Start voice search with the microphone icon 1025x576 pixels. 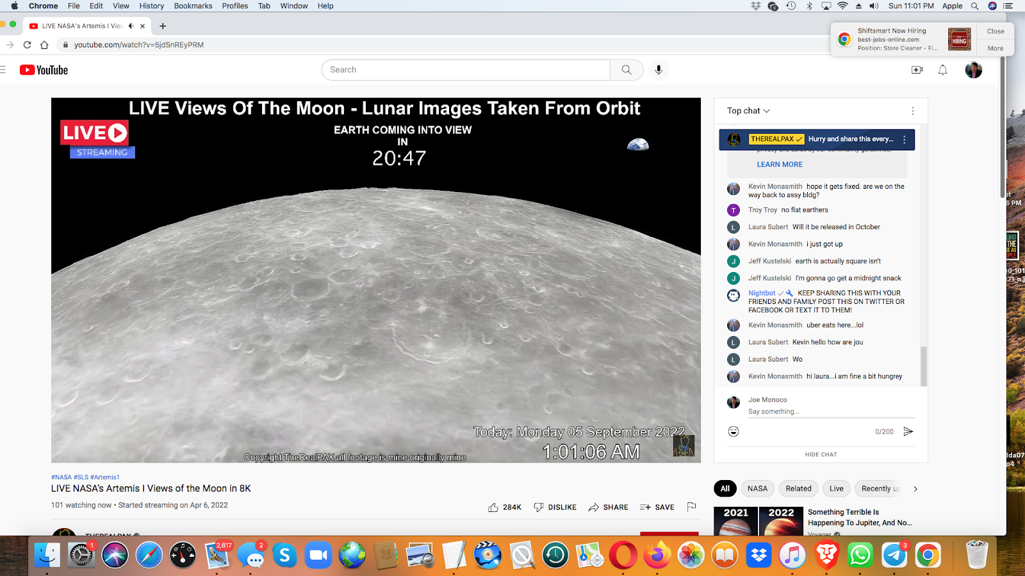(659, 70)
